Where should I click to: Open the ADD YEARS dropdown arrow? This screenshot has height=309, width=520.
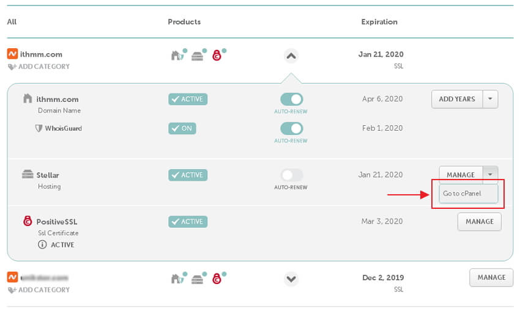pyautogui.click(x=490, y=99)
